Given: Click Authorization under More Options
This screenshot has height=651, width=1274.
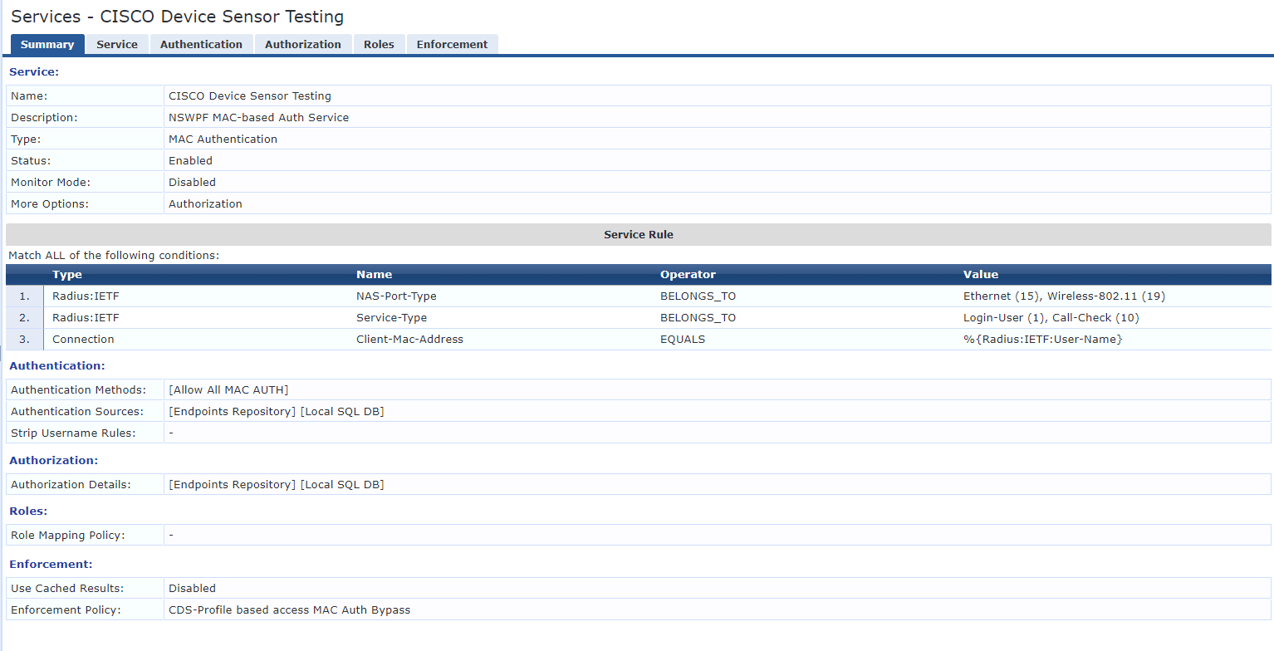Looking at the screenshot, I should (205, 203).
